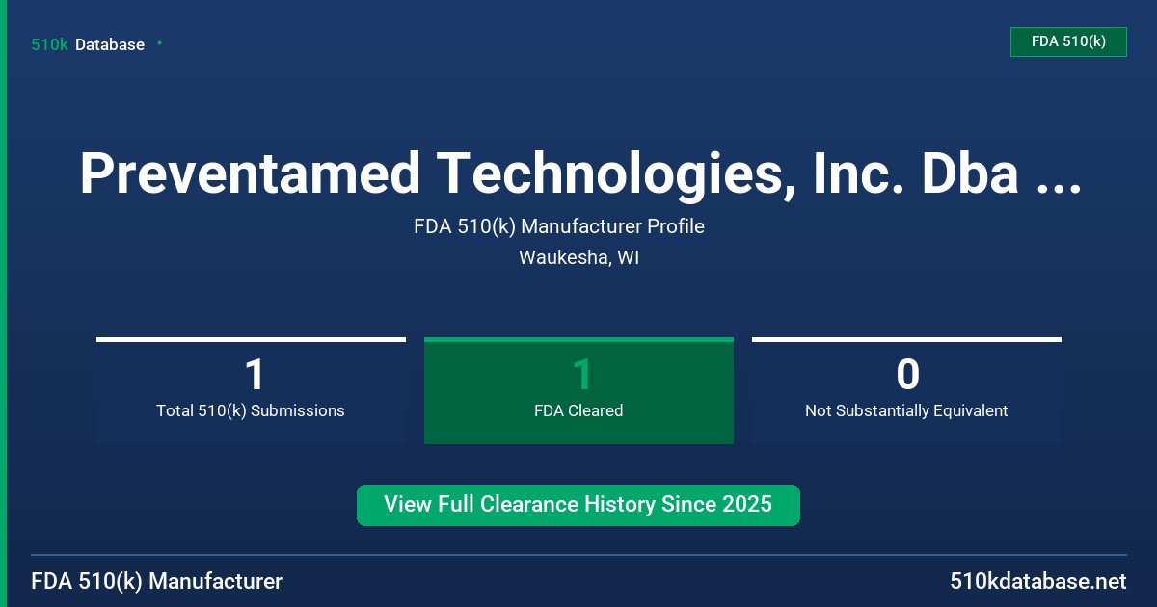Click the Preventamed Technologies, Inc. Dba title
Viewport: 1157px width, 607px height.
click(578, 174)
